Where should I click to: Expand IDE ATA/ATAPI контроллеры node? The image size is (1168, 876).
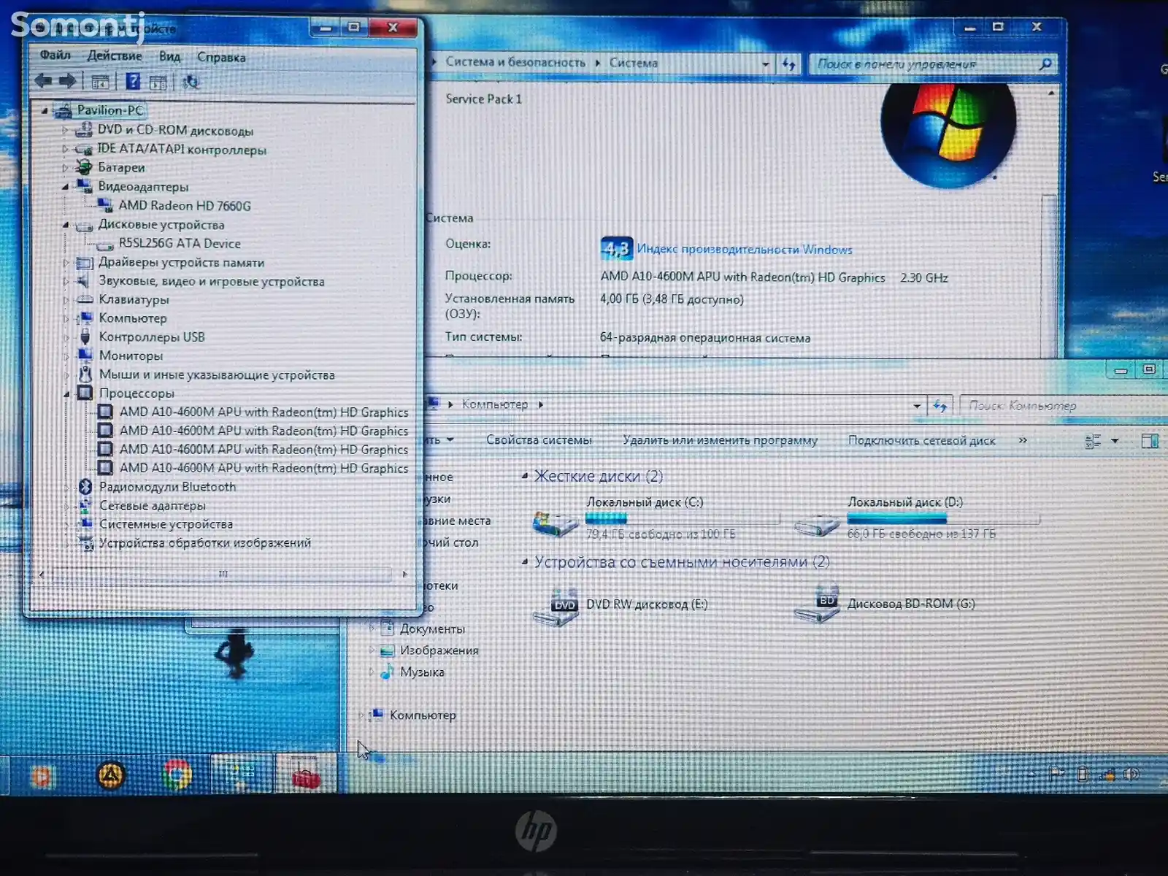[x=66, y=150]
